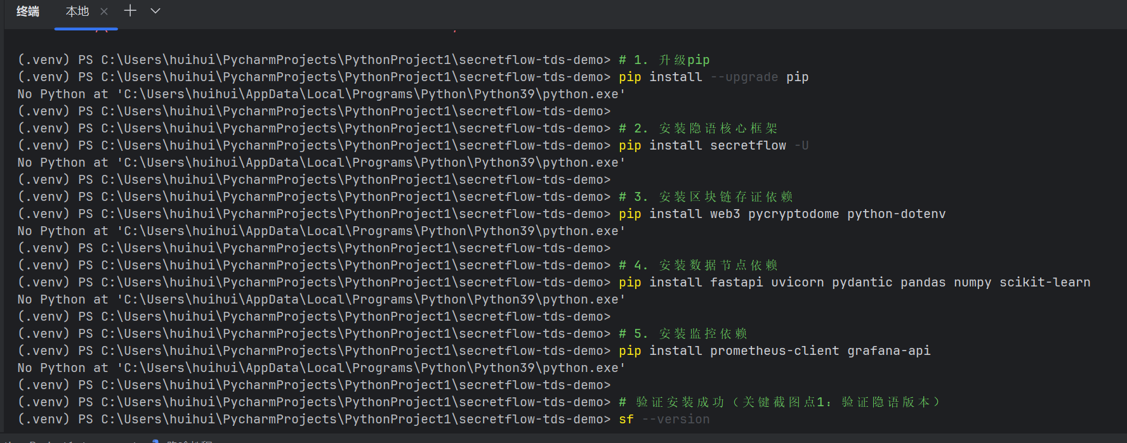Click 'pip install --upgrade pip' command
Screen dimensions: 1127x443
713,77
